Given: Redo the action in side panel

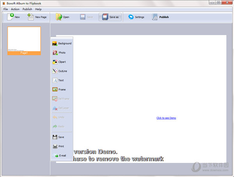Looking at the screenshot, I should [58, 127].
